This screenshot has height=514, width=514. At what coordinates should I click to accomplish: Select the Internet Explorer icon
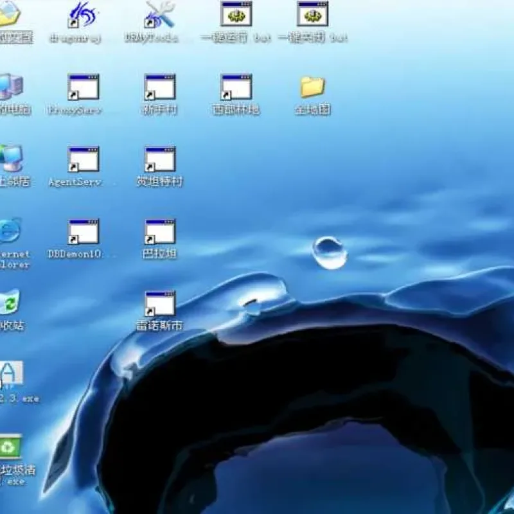[x=10, y=231]
